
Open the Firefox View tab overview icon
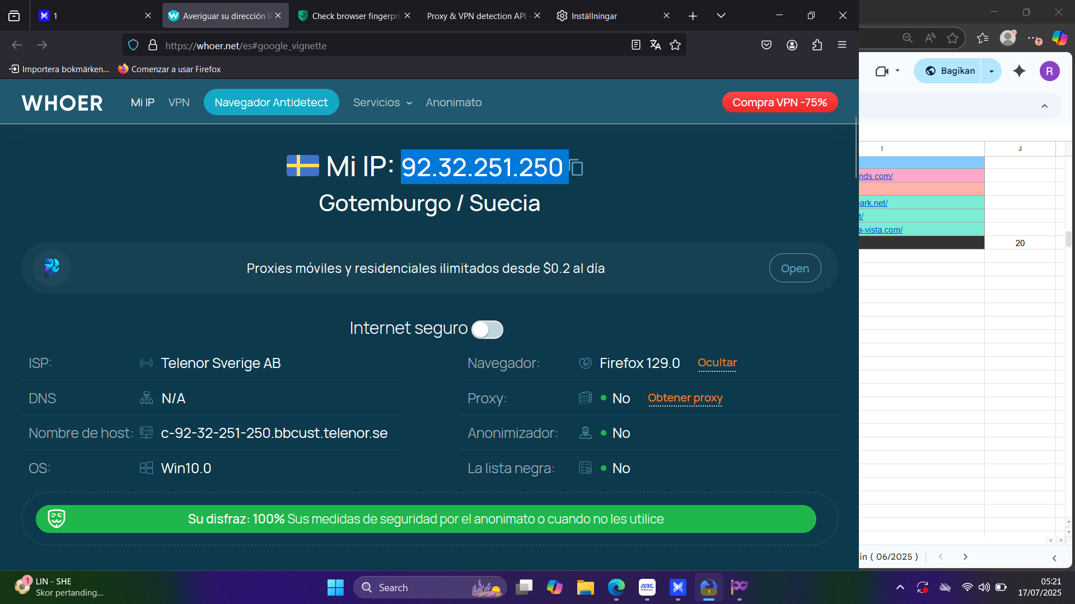14,16
